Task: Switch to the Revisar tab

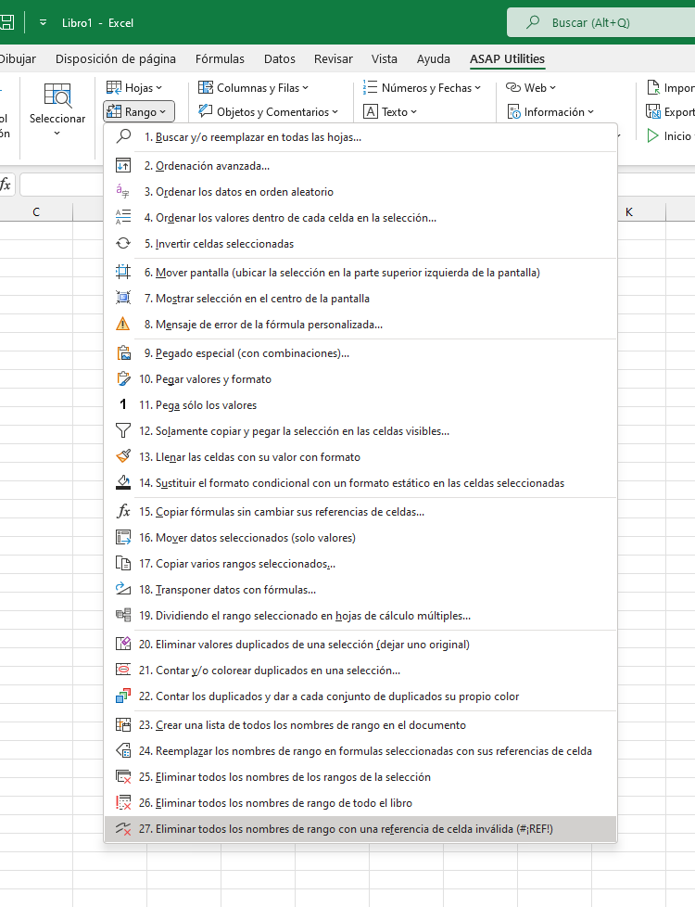Action: 333,59
